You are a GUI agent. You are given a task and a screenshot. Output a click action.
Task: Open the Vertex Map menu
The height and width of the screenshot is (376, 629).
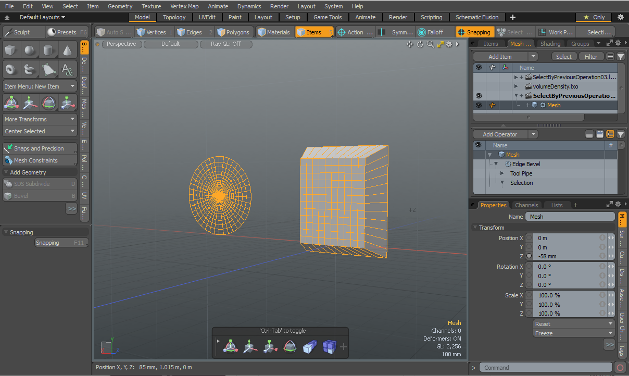[x=184, y=6]
